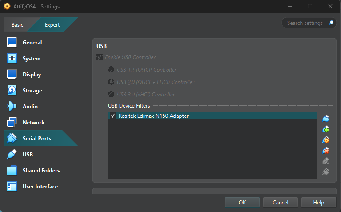
Task: Select Network settings category
Action: 33,123
